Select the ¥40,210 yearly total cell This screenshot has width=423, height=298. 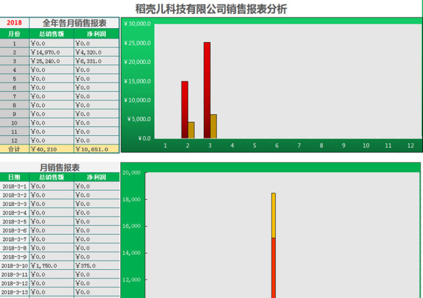52,149
